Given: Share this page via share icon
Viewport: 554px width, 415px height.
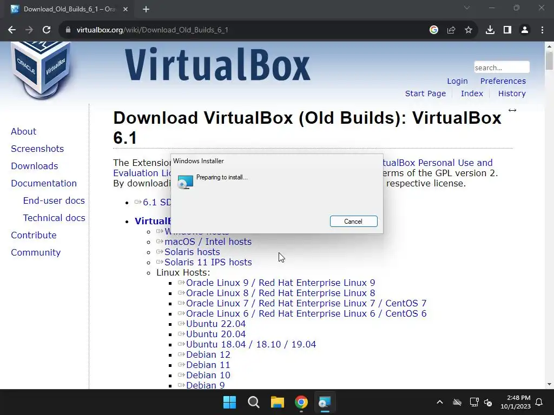Looking at the screenshot, I should (451, 30).
